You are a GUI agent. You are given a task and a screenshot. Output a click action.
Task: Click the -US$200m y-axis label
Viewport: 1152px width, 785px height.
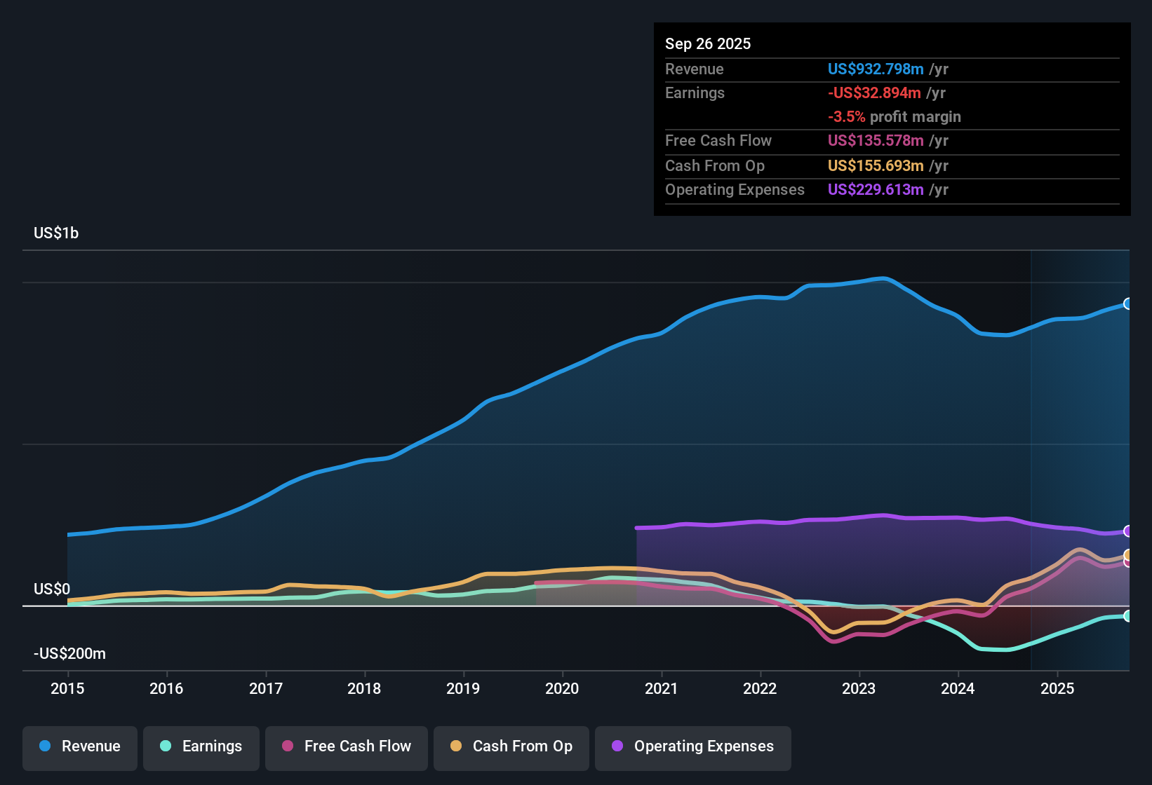tap(69, 653)
